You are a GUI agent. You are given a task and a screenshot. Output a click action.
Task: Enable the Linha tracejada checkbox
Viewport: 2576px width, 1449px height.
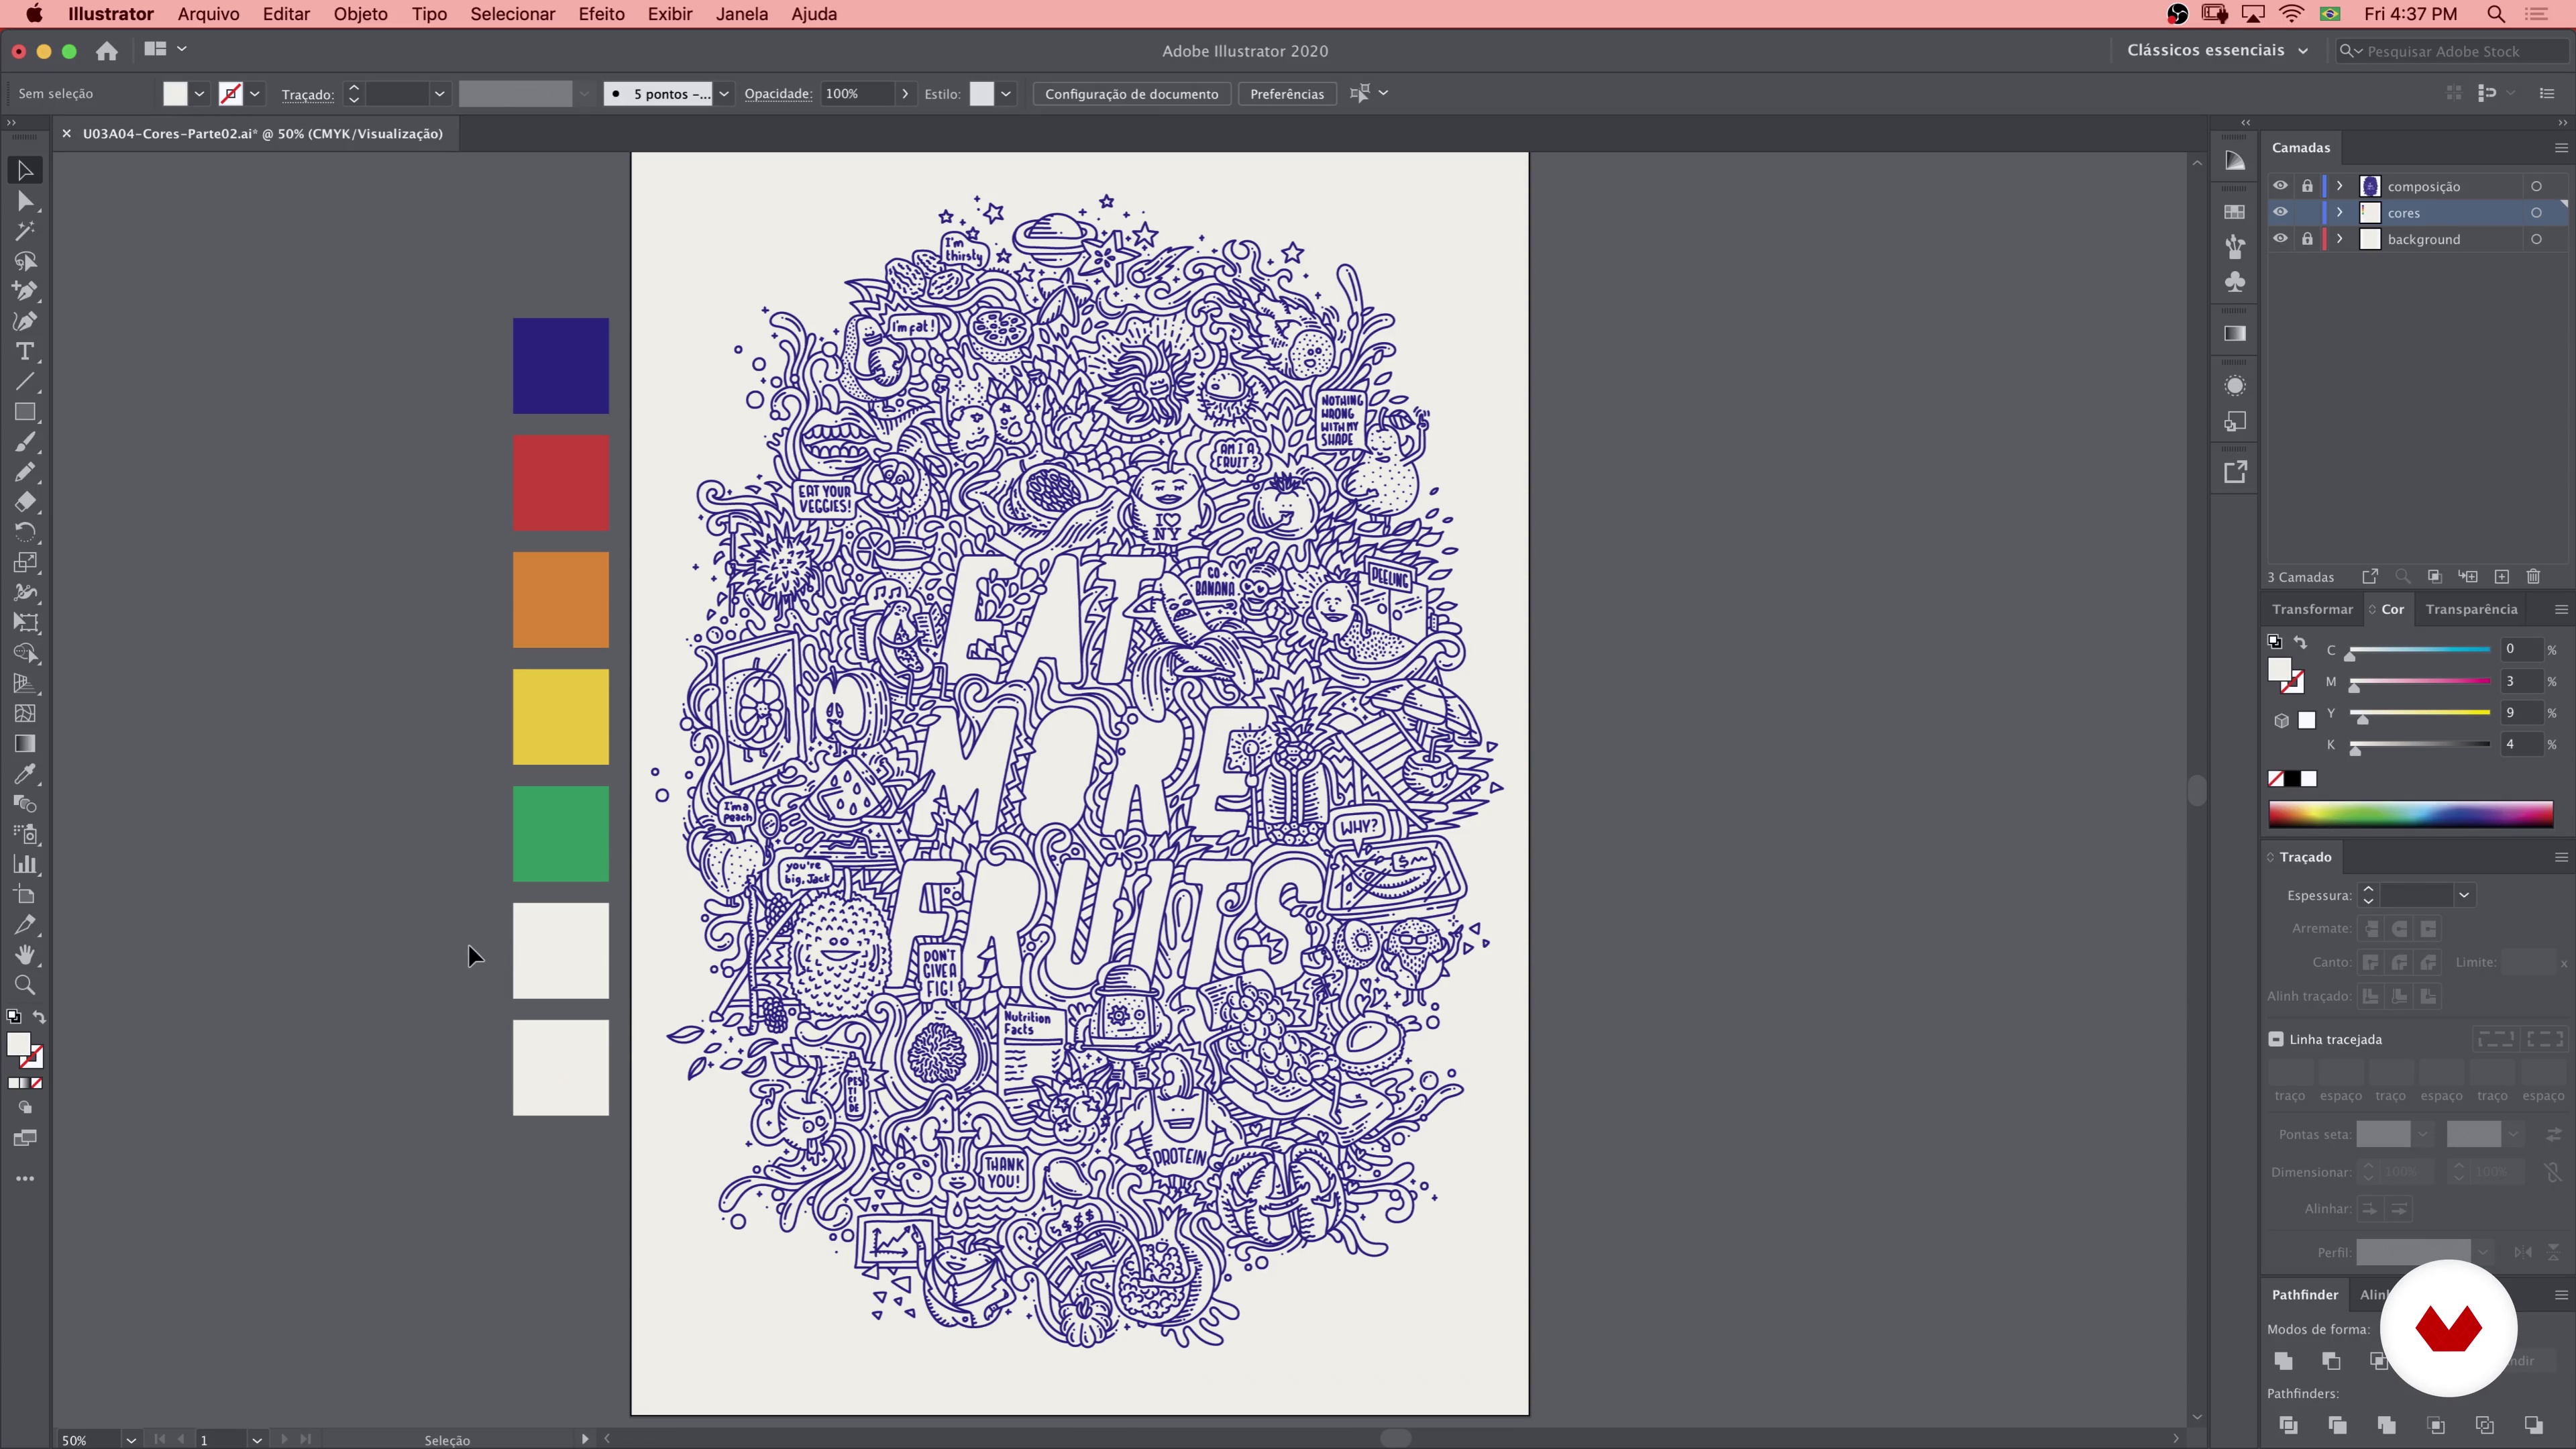pyautogui.click(x=2276, y=1039)
